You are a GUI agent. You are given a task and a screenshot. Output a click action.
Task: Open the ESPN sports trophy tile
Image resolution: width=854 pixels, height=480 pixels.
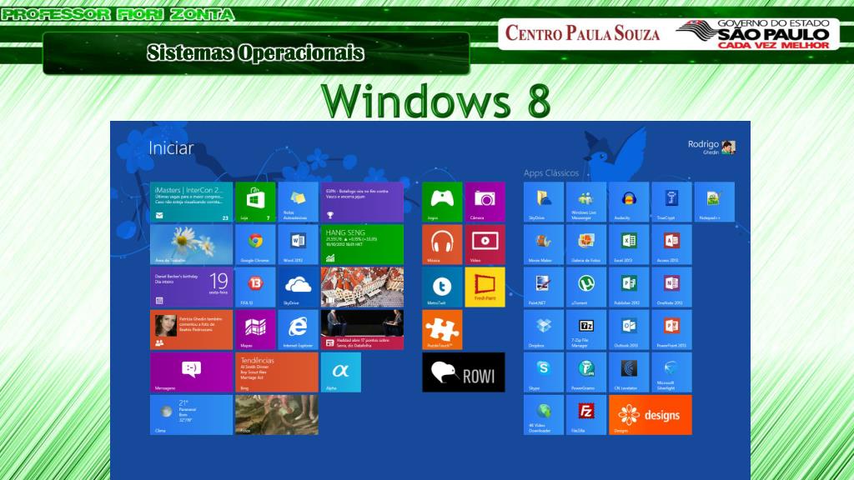tap(362, 202)
